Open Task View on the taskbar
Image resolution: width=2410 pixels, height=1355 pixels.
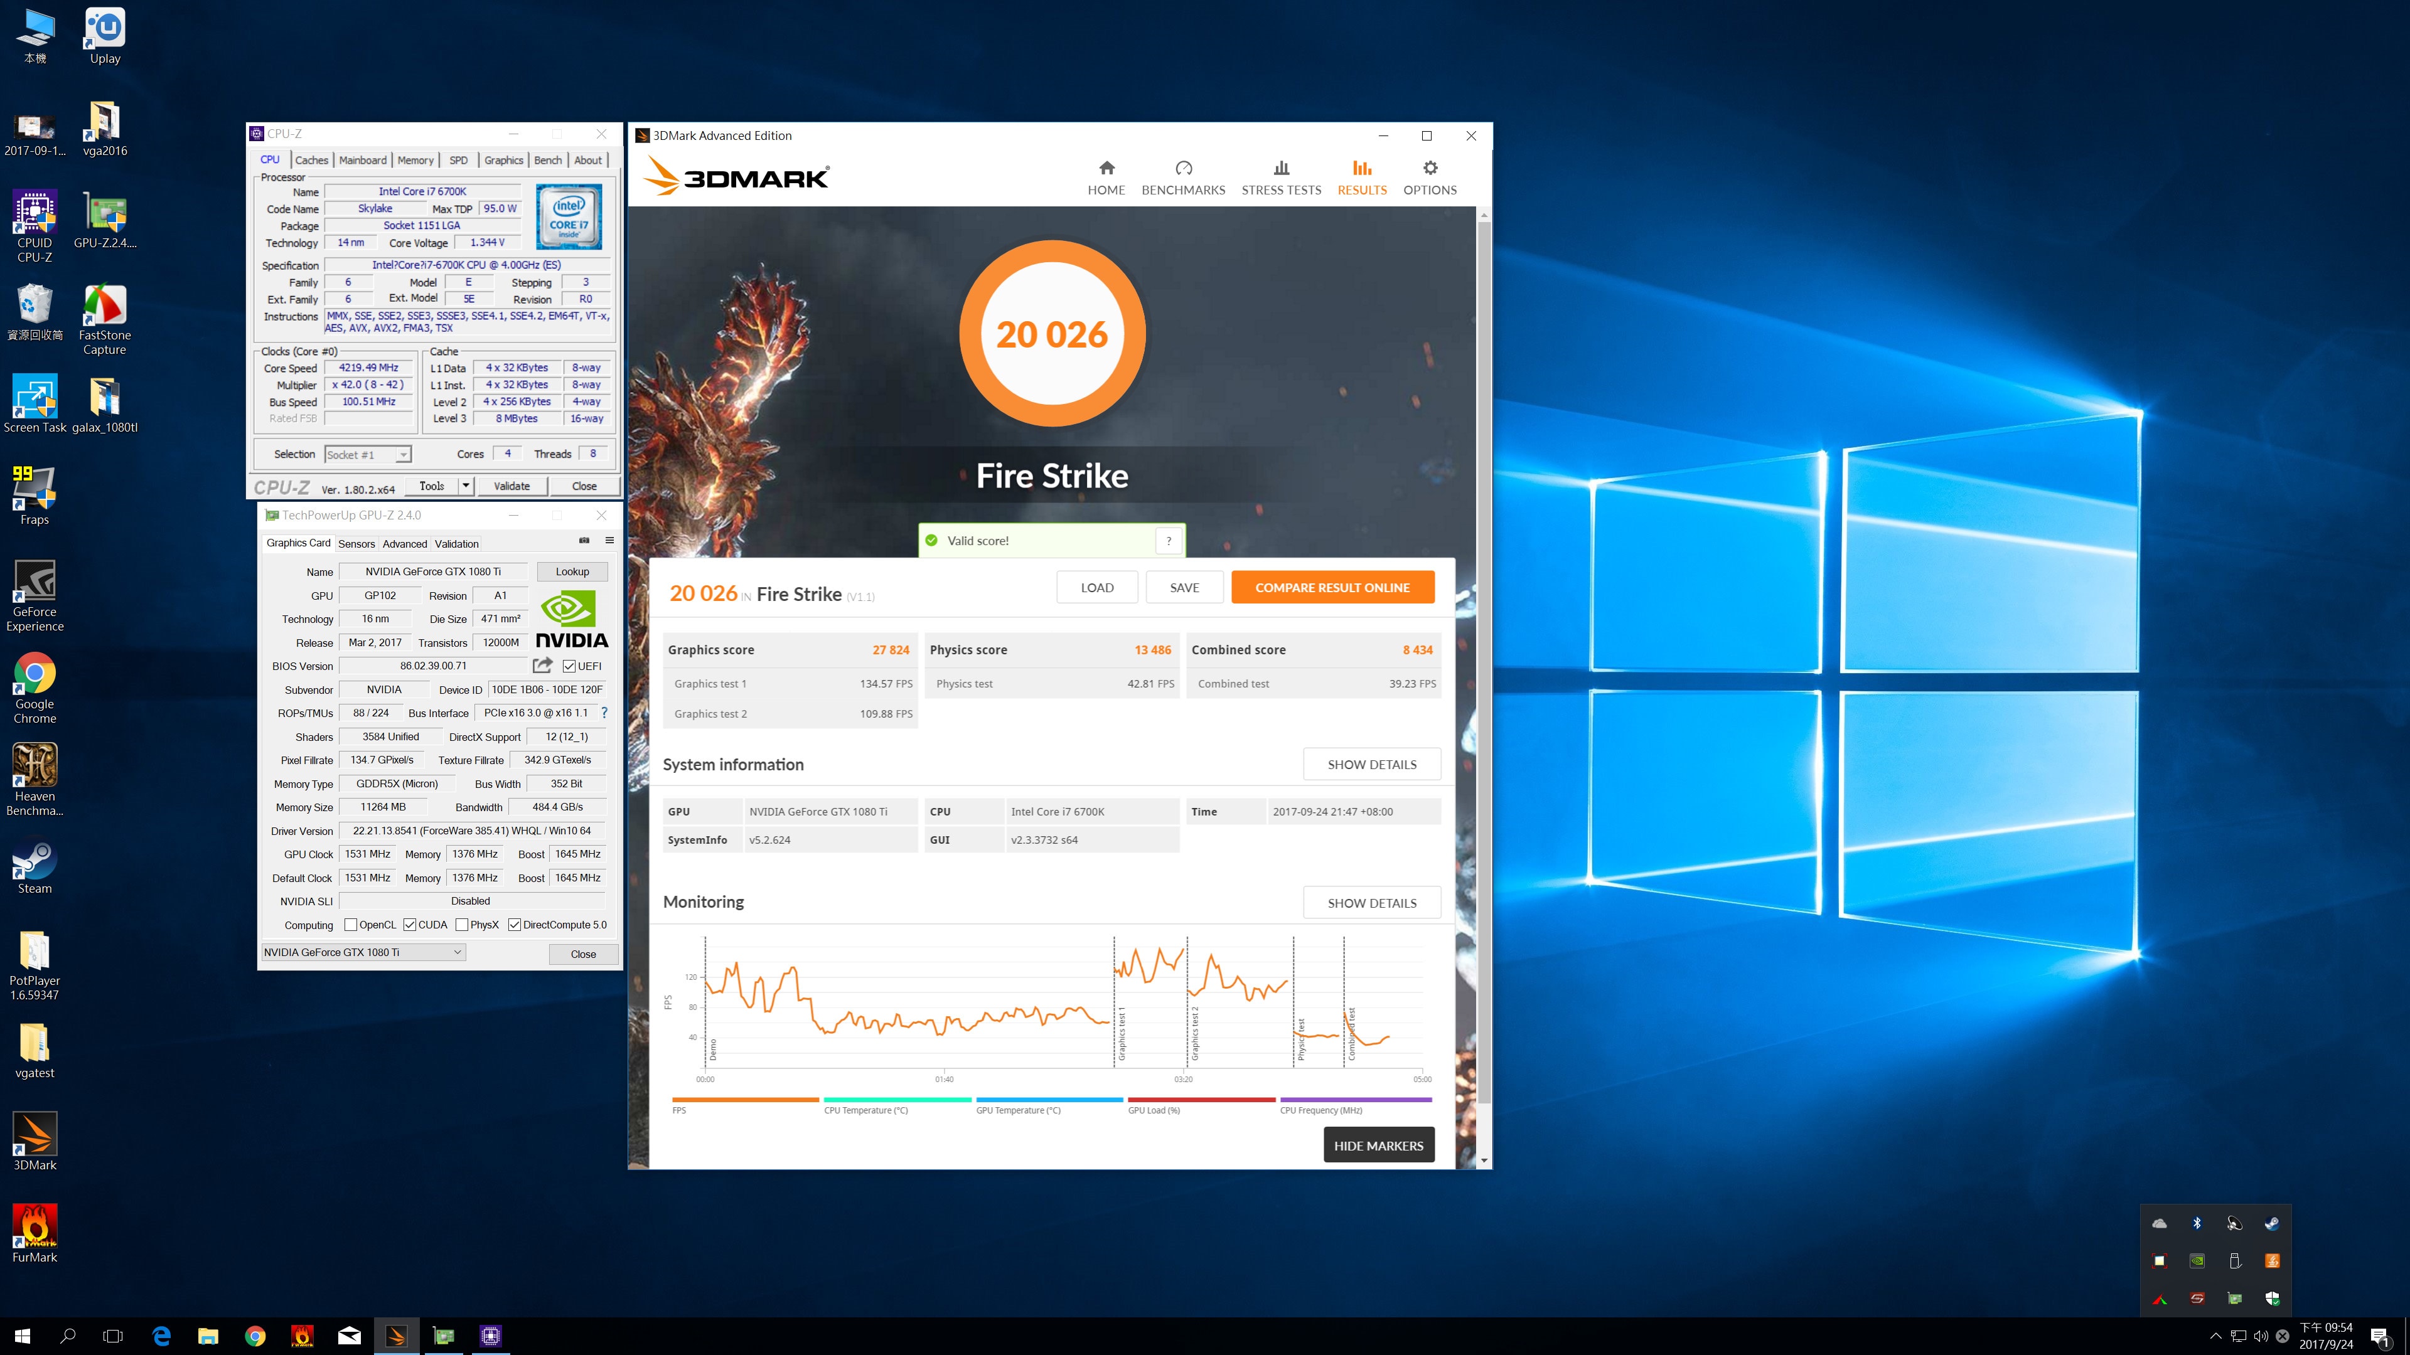(x=112, y=1336)
